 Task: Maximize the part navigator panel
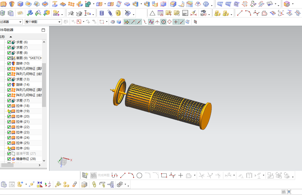[43, 30]
